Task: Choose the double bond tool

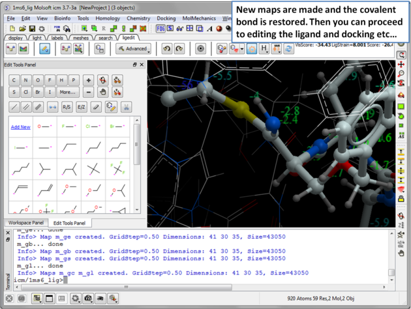Action: (26, 107)
